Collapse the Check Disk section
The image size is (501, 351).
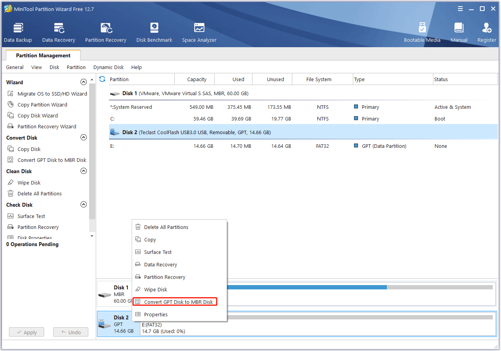point(83,205)
